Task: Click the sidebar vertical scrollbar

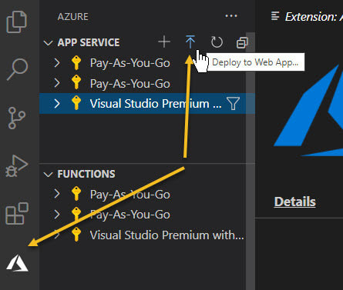Action: (x=251, y=161)
